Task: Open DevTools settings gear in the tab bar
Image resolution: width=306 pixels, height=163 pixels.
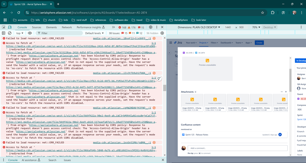Action: (150, 27)
